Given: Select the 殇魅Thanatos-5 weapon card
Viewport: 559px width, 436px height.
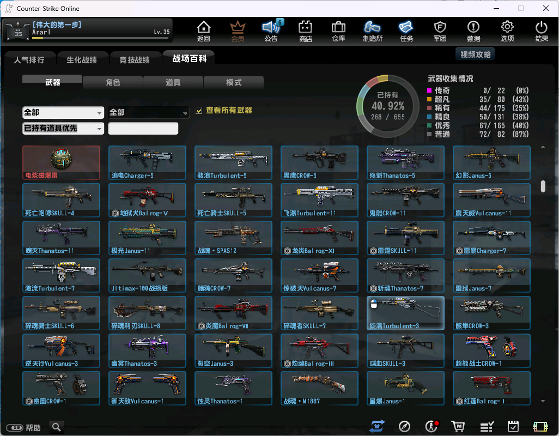Looking at the screenshot, I should click(406, 162).
